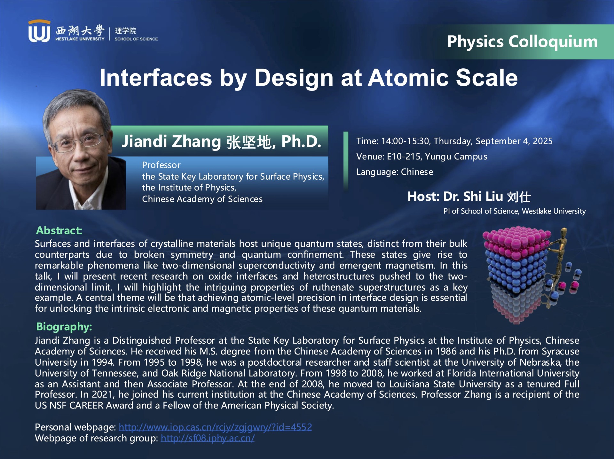The width and height of the screenshot is (614, 459).
Task: Click the atomic layers cube illustration
Action: pyautogui.click(x=532, y=275)
